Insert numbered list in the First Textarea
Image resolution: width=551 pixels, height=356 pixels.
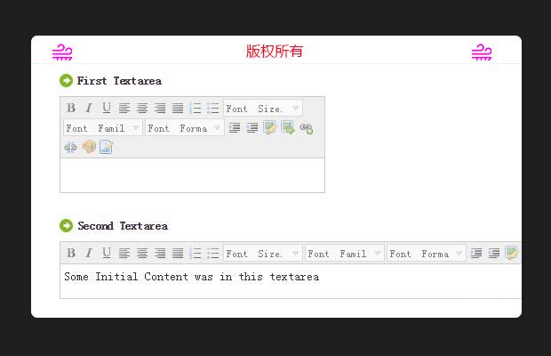point(196,109)
